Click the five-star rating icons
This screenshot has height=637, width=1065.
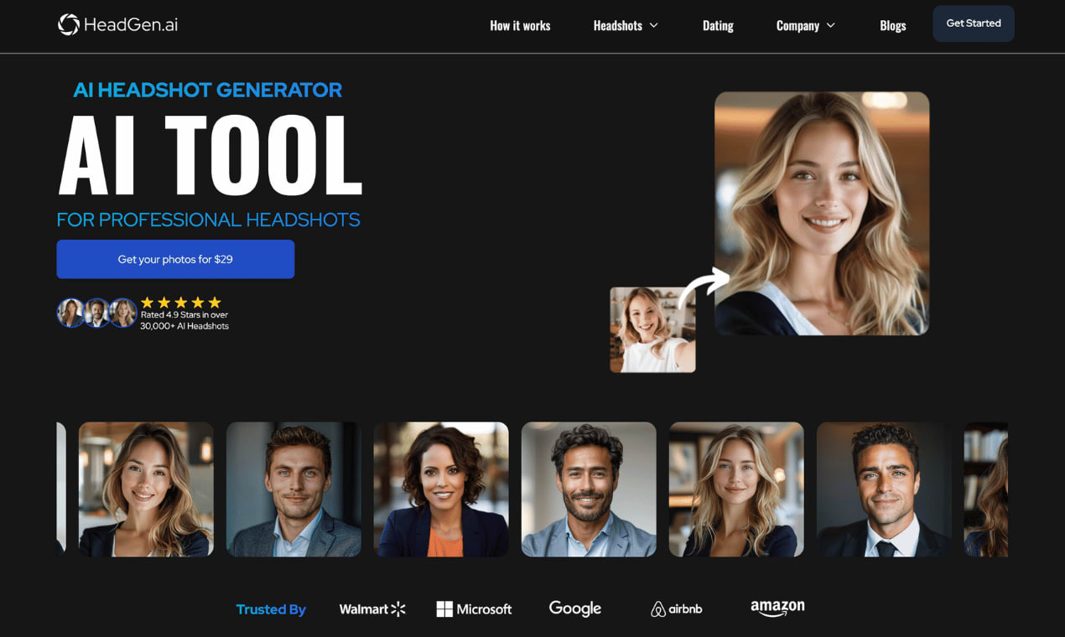(181, 303)
